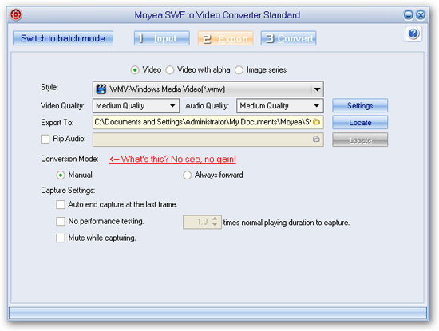The width and height of the screenshot is (439, 331).
Task: Click the disabled Locate beside Rip Audio
Action: 360,140
